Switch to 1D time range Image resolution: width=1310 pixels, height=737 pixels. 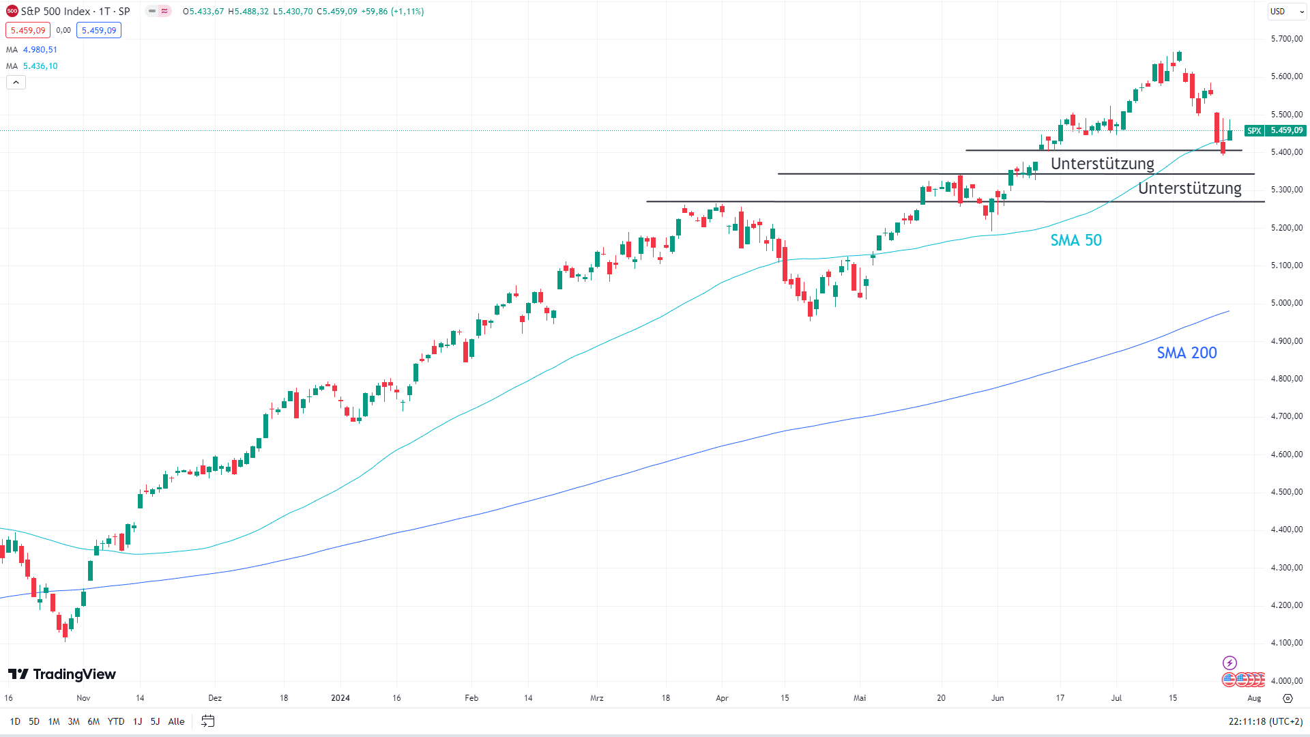(x=15, y=721)
